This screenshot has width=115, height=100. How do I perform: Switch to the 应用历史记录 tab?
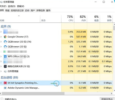tap(17, 10)
